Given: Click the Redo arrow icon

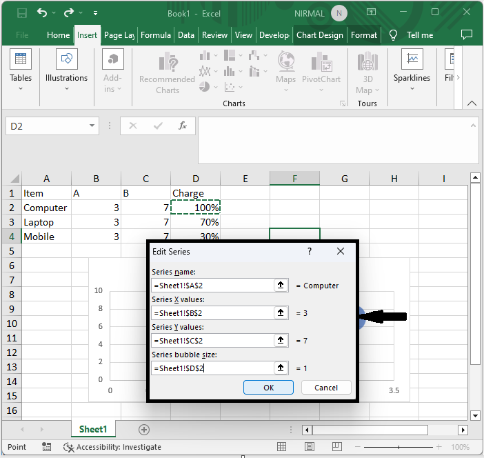Looking at the screenshot, I should coord(68,12).
